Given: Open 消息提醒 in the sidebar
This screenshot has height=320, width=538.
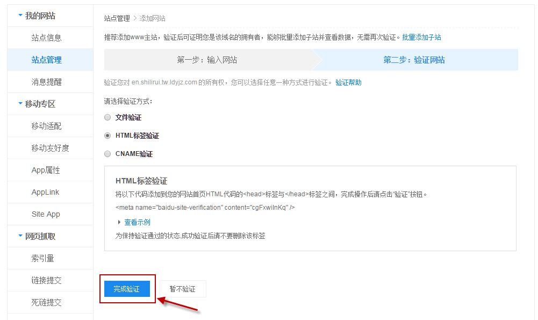Looking at the screenshot, I should [x=46, y=82].
